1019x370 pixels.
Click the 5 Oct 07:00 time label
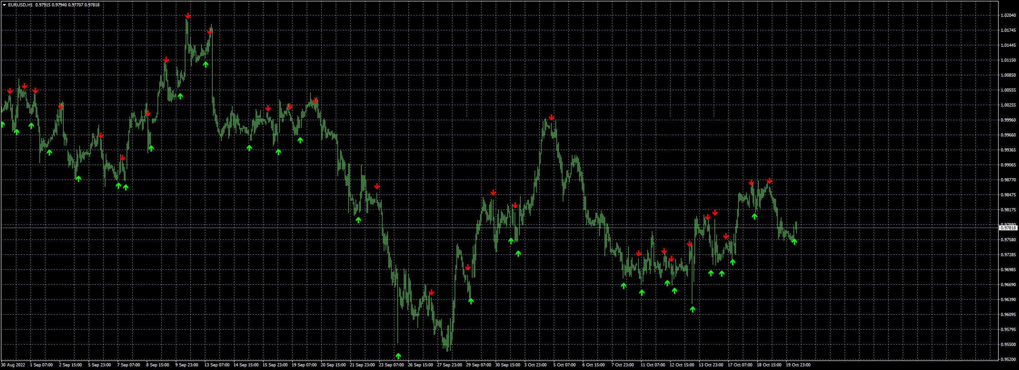coord(564,365)
